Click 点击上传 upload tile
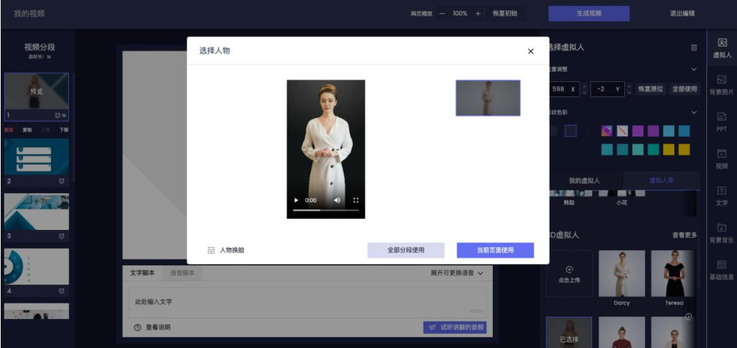The image size is (737, 348). 569,274
